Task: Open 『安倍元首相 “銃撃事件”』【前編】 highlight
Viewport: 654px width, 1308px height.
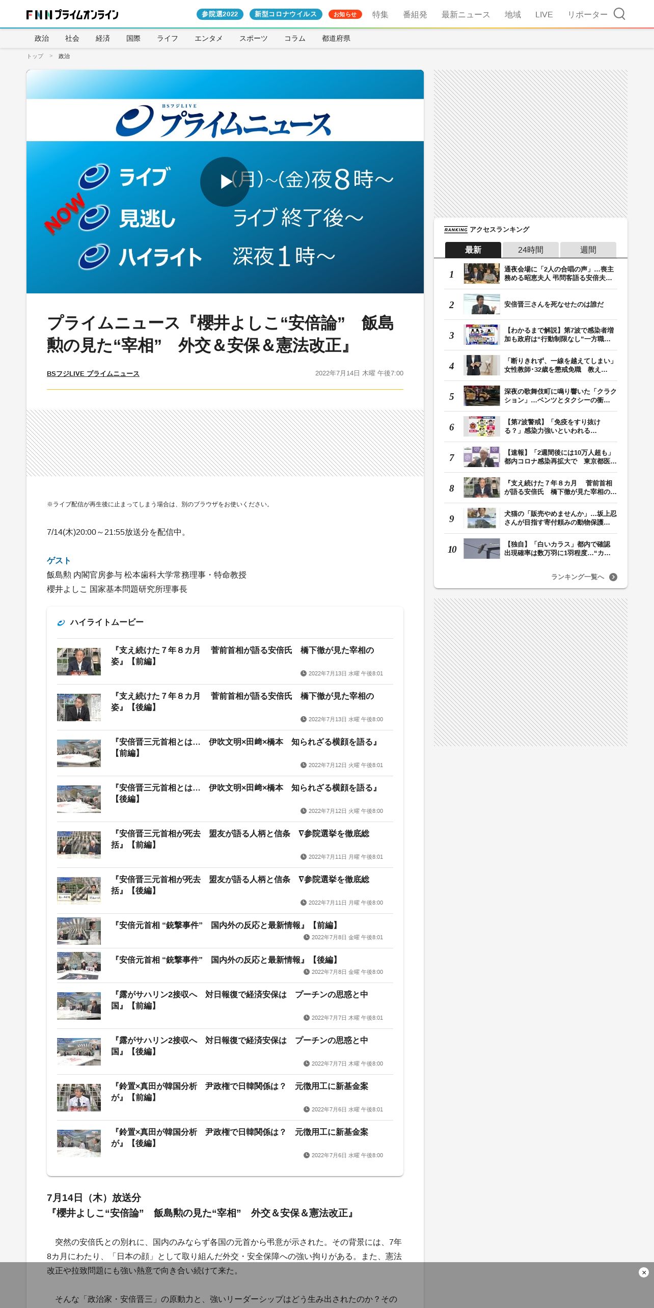Action: 226,925
